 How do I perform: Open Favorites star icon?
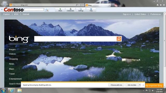(161, 5)
